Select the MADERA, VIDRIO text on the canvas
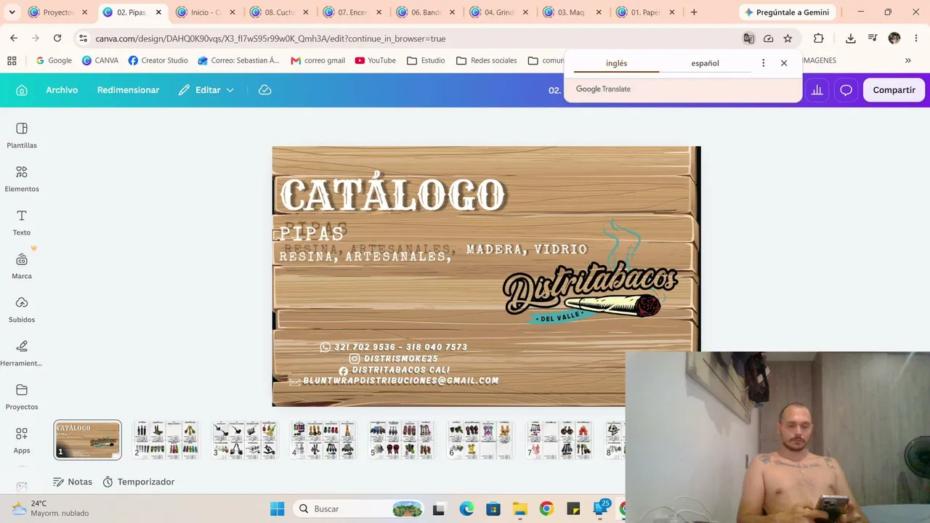The height and width of the screenshot is (523, 930). tap(527, 249)
